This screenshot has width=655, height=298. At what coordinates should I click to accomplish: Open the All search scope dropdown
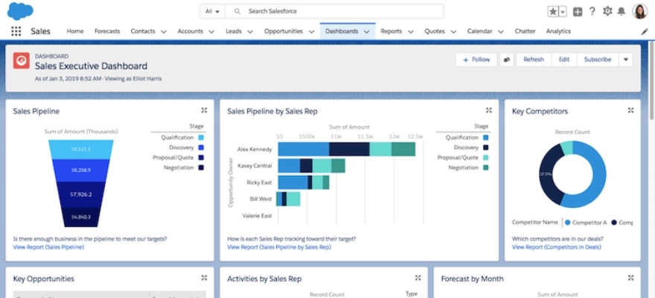(x=213, y=12)
